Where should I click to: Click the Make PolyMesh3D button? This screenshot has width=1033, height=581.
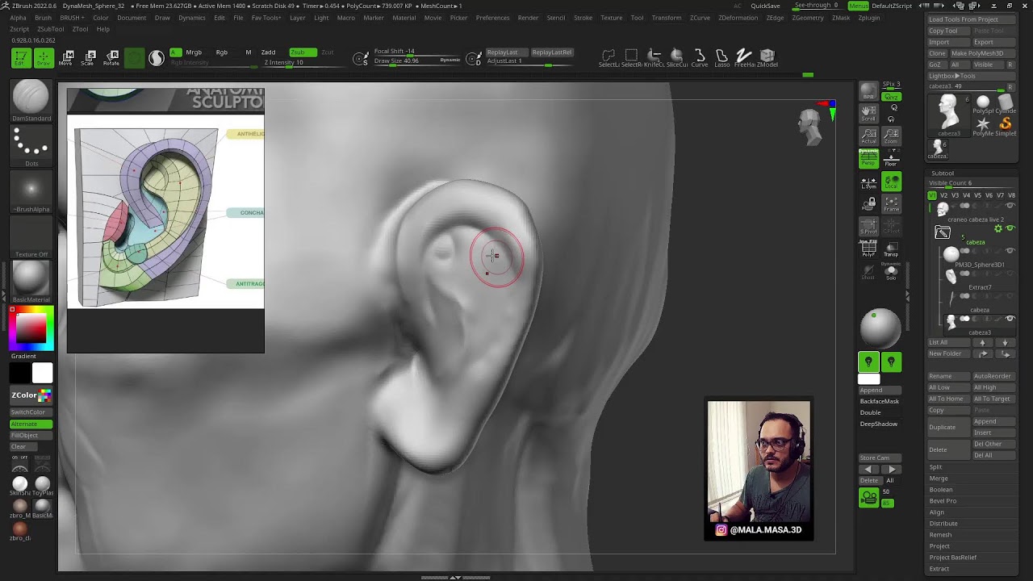pyautogui.click(x=977, y=53)
